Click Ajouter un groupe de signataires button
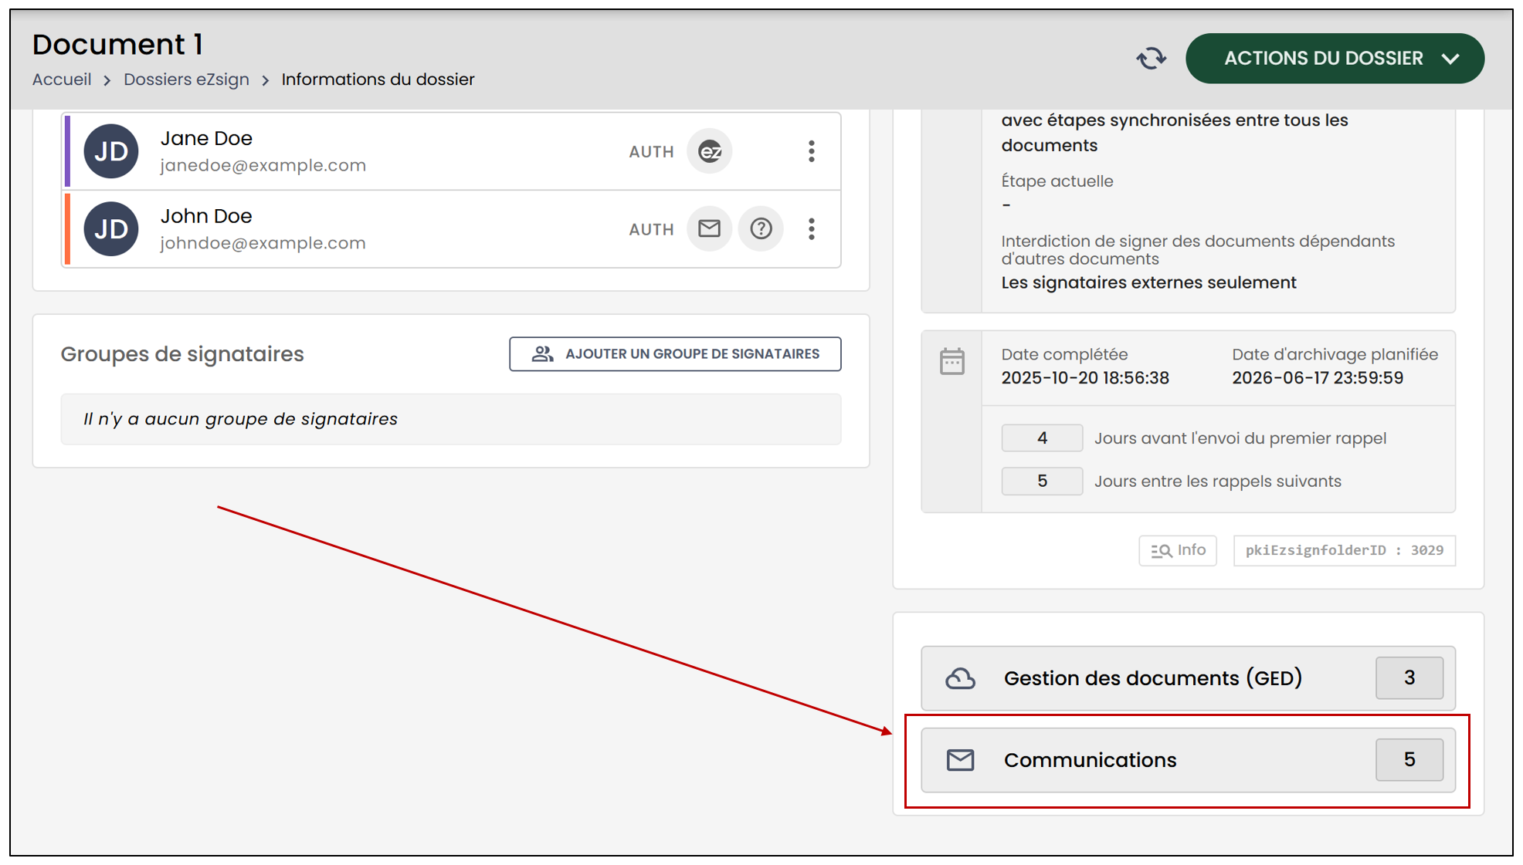 click(x=675, y=354)
